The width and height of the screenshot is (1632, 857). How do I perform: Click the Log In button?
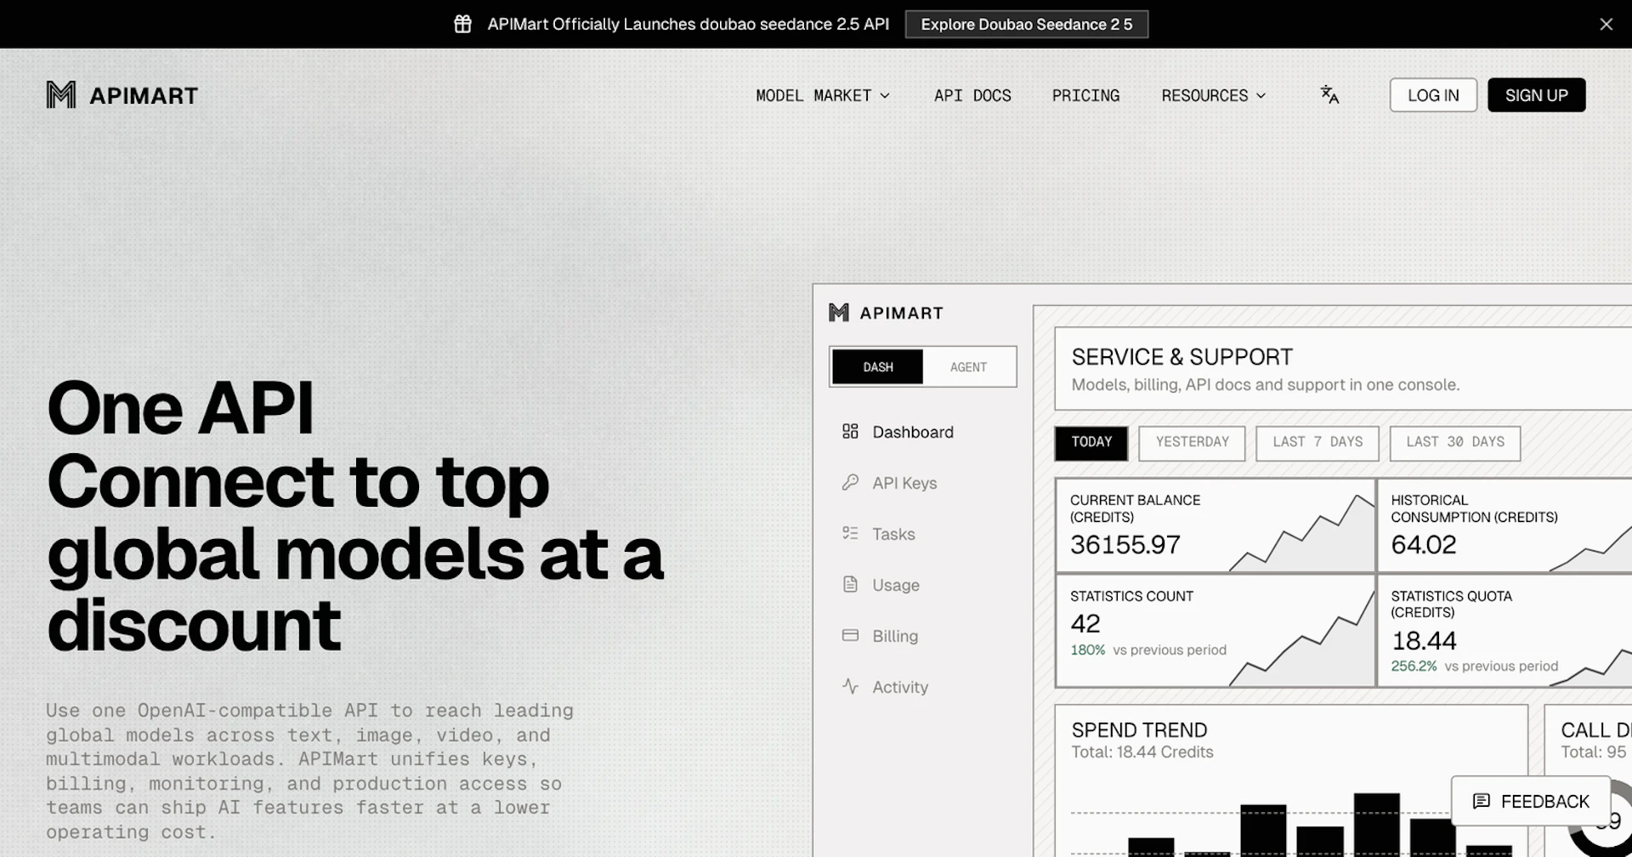pyautogui.click(x=1433, y=95)
